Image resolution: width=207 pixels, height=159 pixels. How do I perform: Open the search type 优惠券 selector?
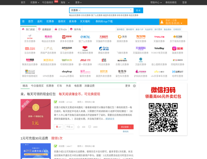click(75, 10)
